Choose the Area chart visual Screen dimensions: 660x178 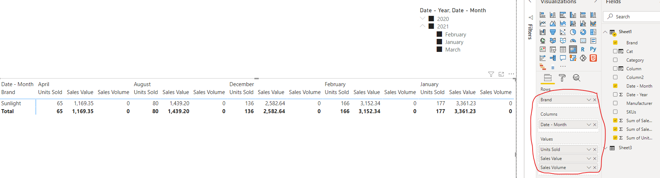552,23
